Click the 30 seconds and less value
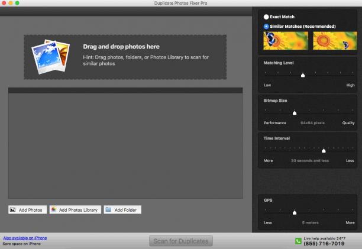362x249 pixels. (x=310, y=161)
